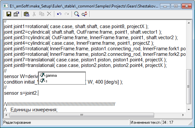Viewport: 195px width, 128px height.
Task: Click the line 'joint joint1=rotational'
Action: coord(76,26)
